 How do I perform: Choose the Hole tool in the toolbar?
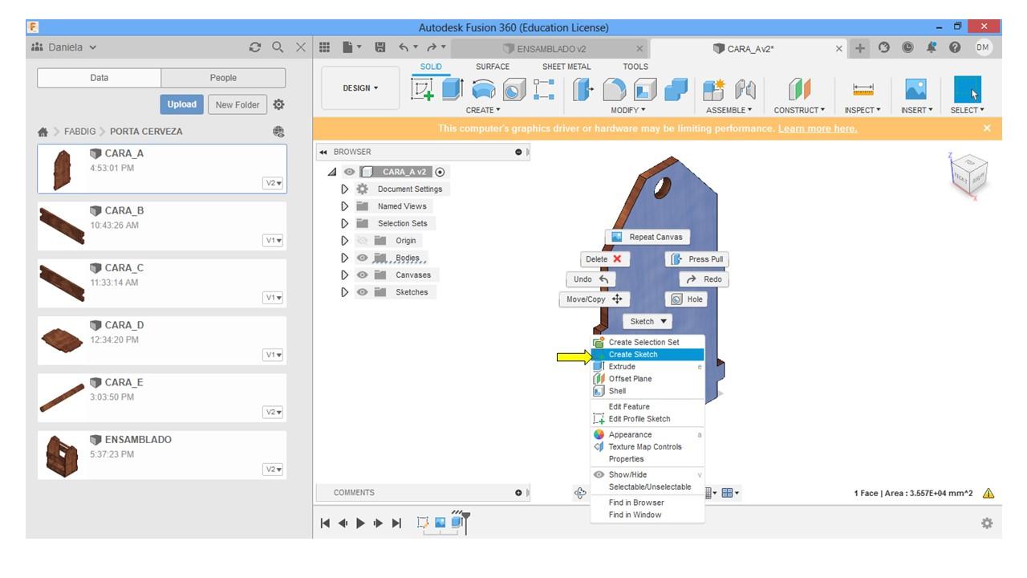click(514, 89)
